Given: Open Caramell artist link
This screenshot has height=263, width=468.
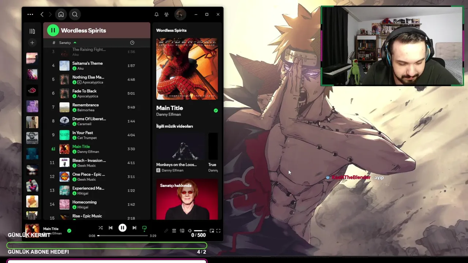Looking at the screenshot, I should click(x=84, y=124).
